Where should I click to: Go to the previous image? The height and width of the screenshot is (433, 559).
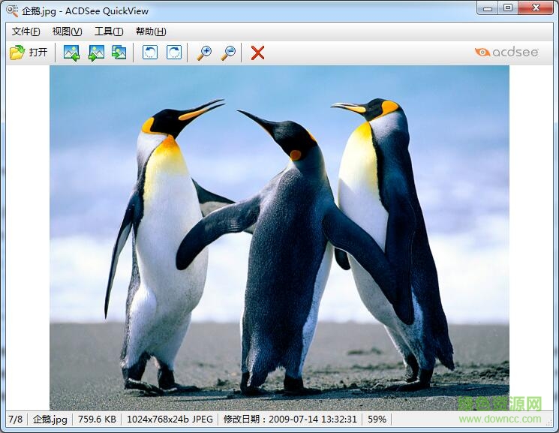[71, 53]
